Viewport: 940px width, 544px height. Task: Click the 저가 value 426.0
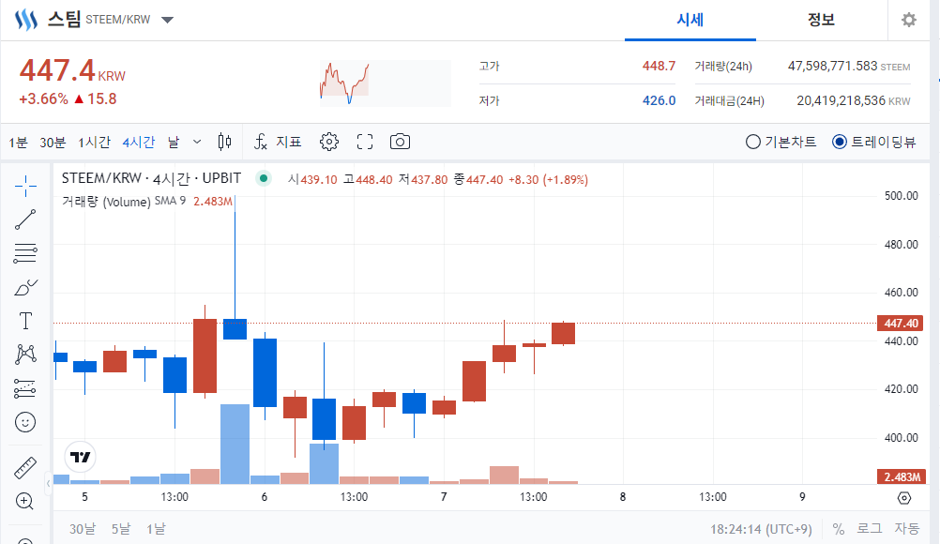coord(659,100)
